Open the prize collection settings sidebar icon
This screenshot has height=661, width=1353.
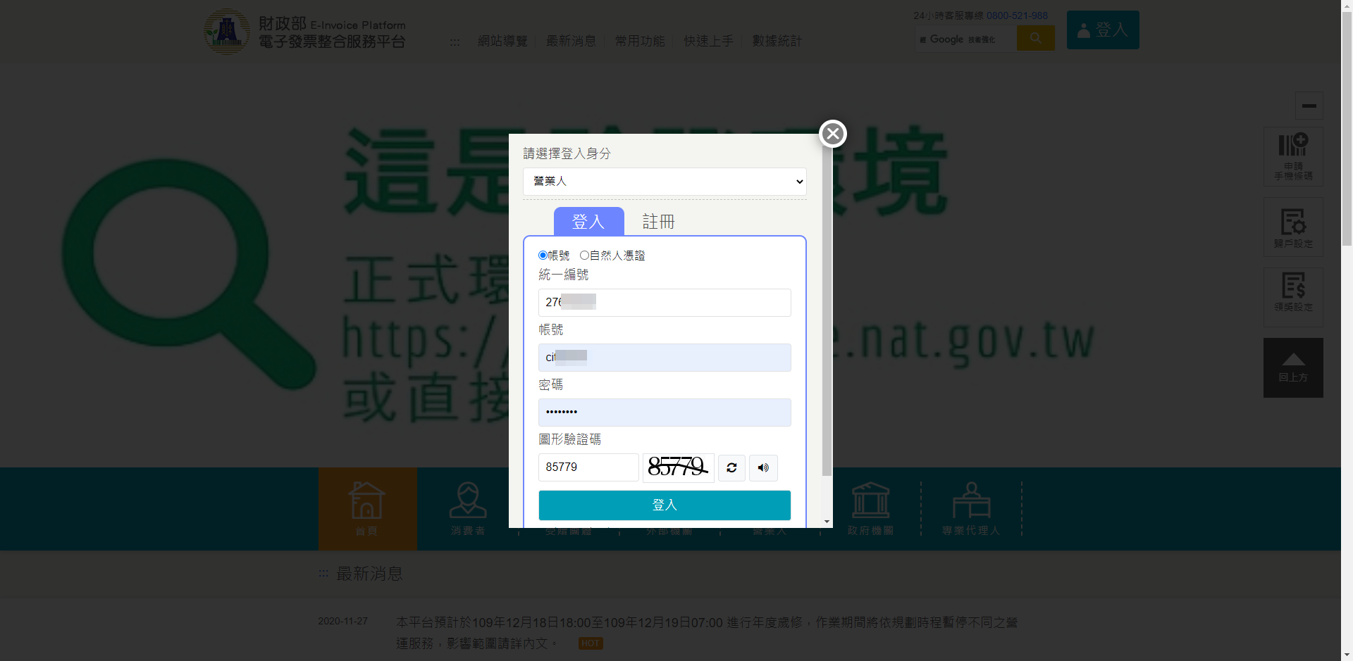[x=1292, y=297]
